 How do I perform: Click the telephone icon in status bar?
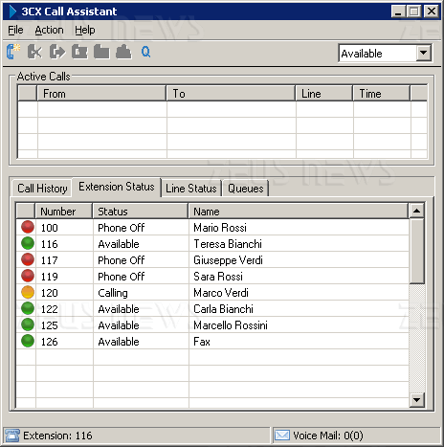(12, 436)
